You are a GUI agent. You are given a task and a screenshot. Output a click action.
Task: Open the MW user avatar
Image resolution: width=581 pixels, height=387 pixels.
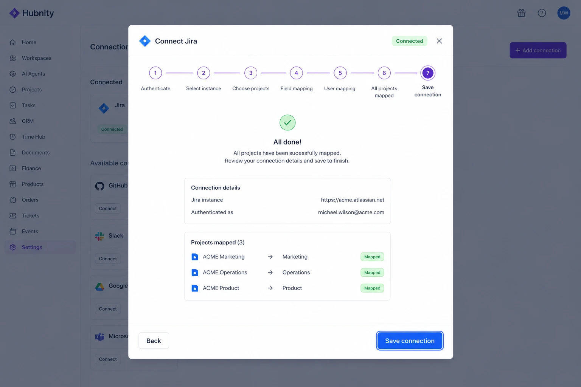tap(564, 13)
